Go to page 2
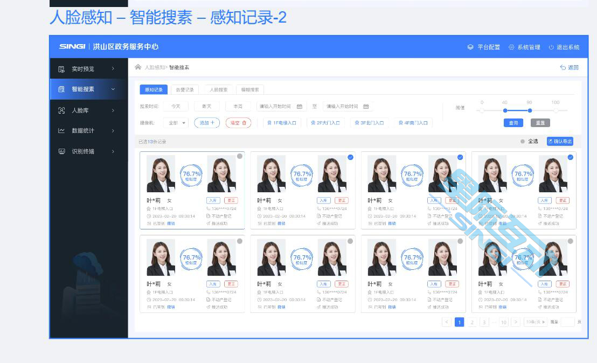 tap(472, 322)
